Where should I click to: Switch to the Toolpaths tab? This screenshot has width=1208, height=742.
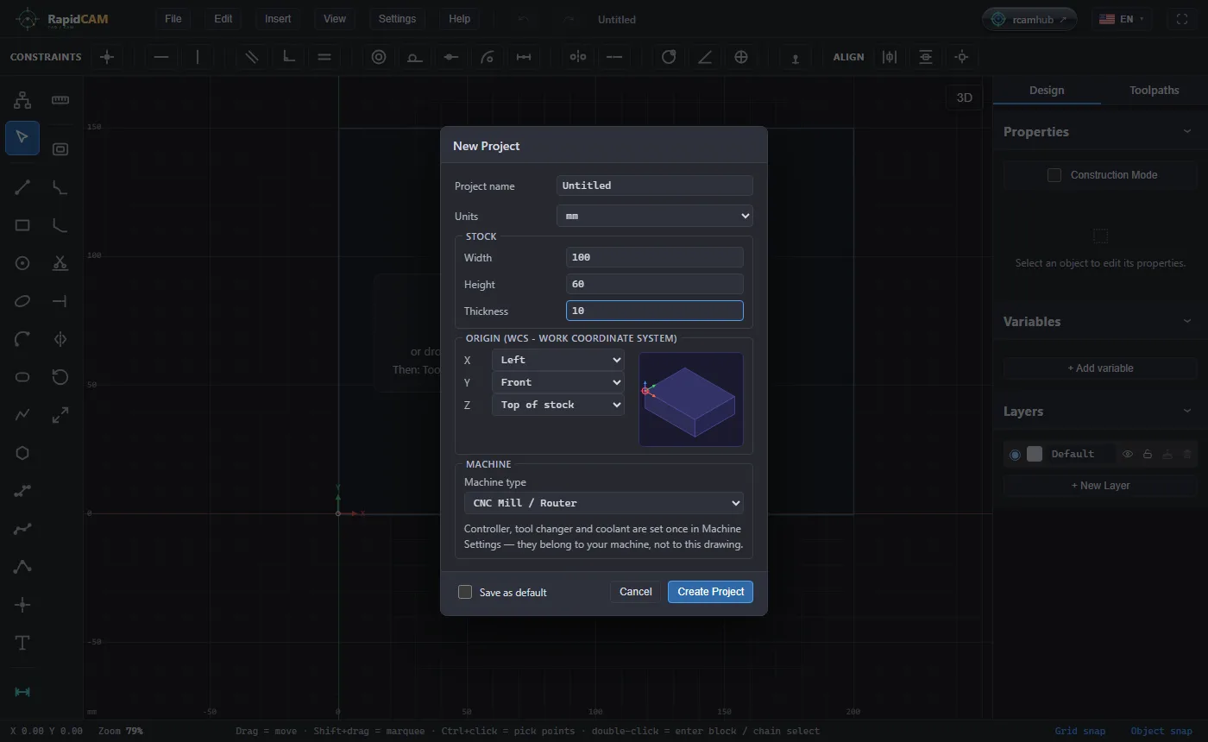[1155, 90]
